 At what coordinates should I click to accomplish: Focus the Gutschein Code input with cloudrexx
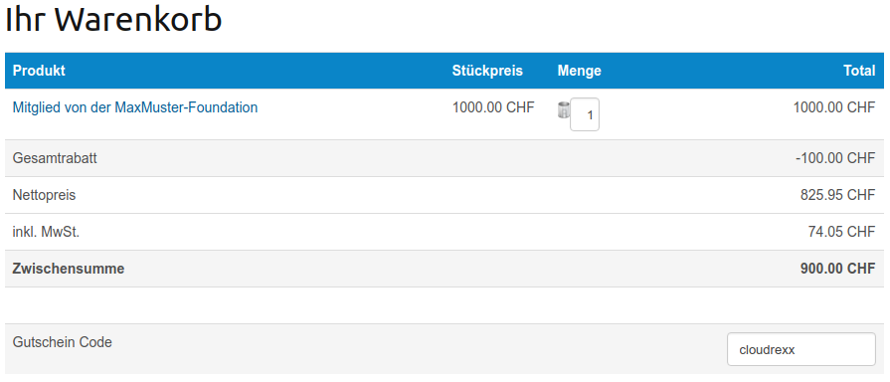coord(801,349)
